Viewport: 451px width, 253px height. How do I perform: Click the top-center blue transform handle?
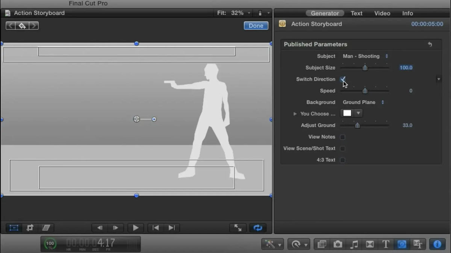[136, 43]
